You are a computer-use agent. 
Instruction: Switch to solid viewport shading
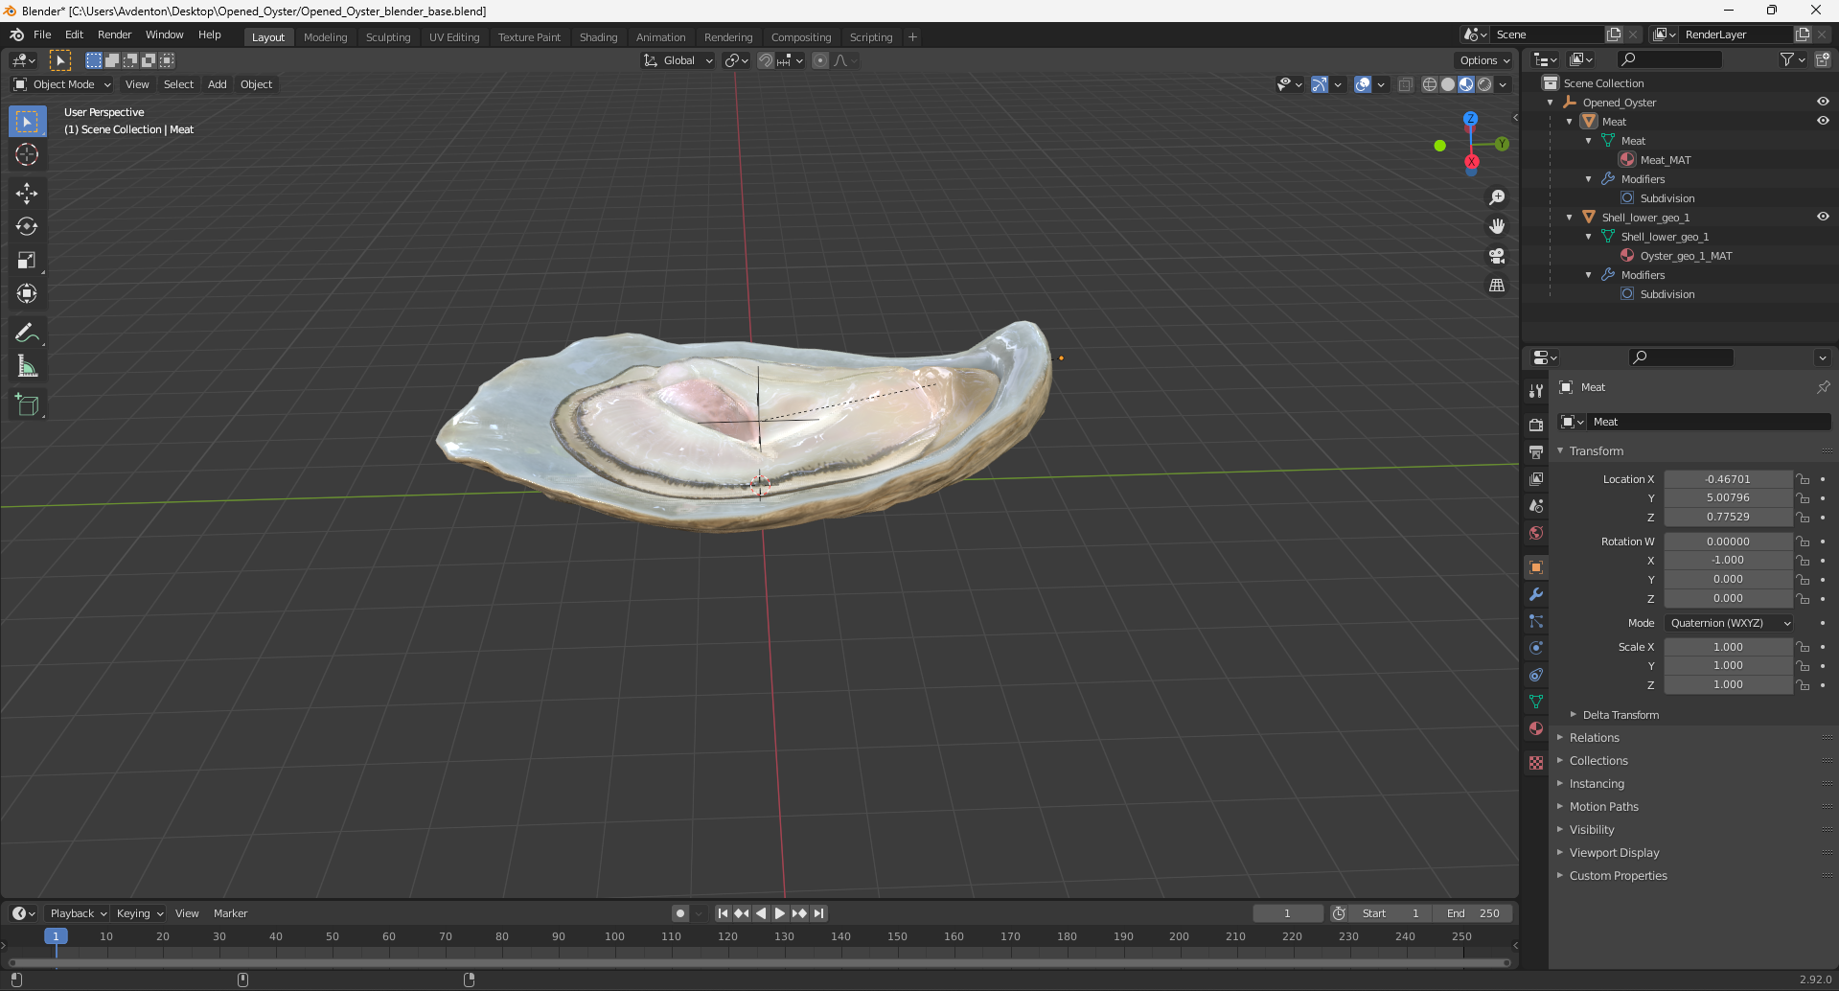click(1448, 84)
